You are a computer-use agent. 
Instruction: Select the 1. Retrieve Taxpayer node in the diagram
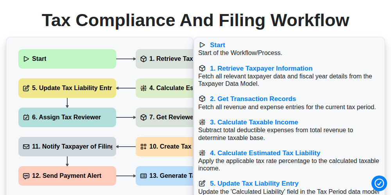164,59
